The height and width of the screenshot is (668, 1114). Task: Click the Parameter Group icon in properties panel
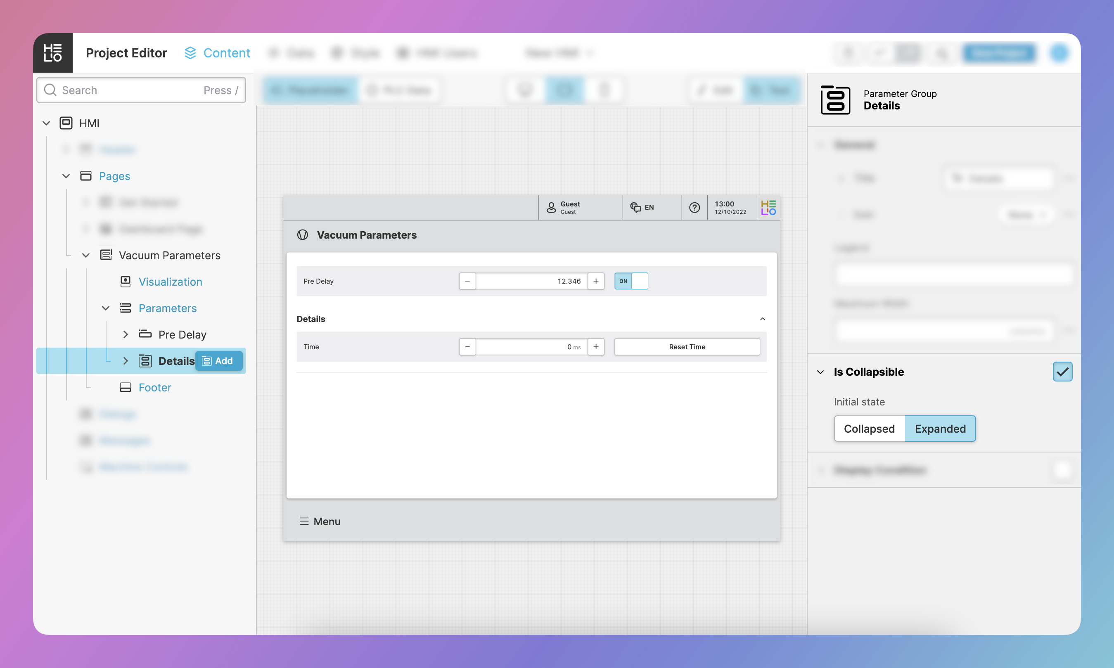[x=835, y=100]
